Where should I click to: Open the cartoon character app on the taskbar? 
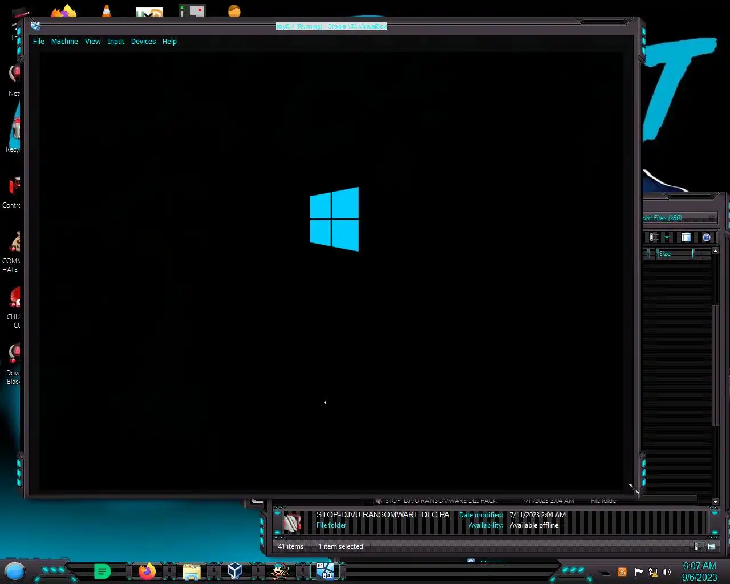click(279, 571)
